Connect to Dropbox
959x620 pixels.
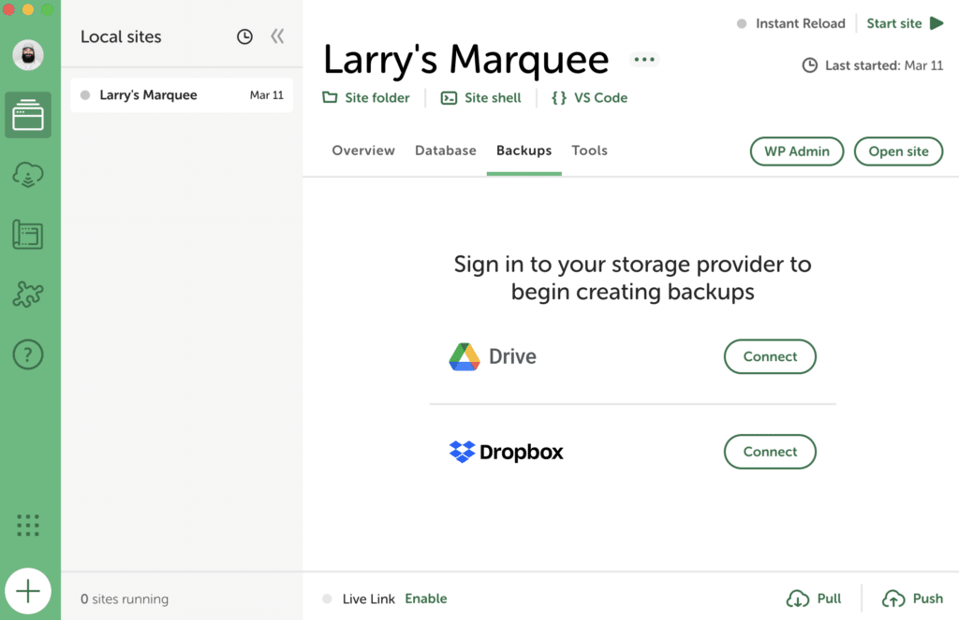(x=770, y=452)
